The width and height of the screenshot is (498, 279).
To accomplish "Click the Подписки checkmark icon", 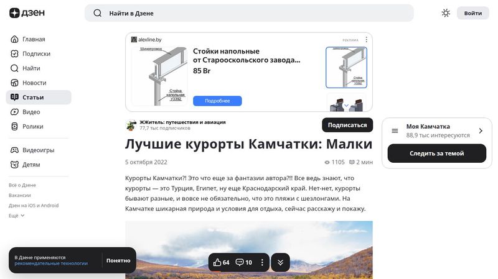I will click(14, 53).
